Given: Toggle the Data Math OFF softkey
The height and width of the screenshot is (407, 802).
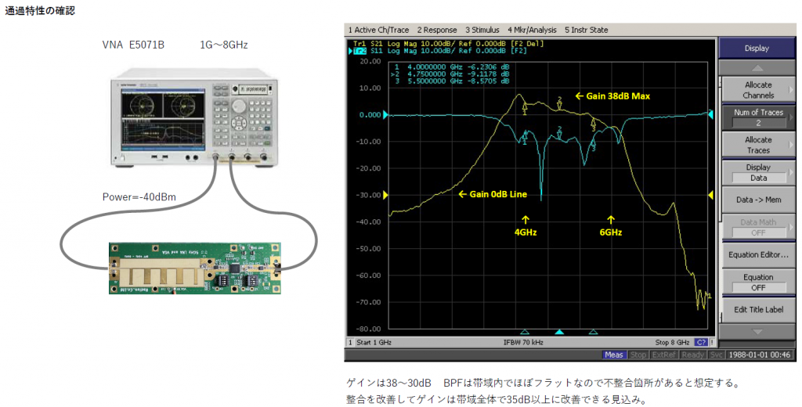Looking at the screenshot, I should (x=757, y=228).
